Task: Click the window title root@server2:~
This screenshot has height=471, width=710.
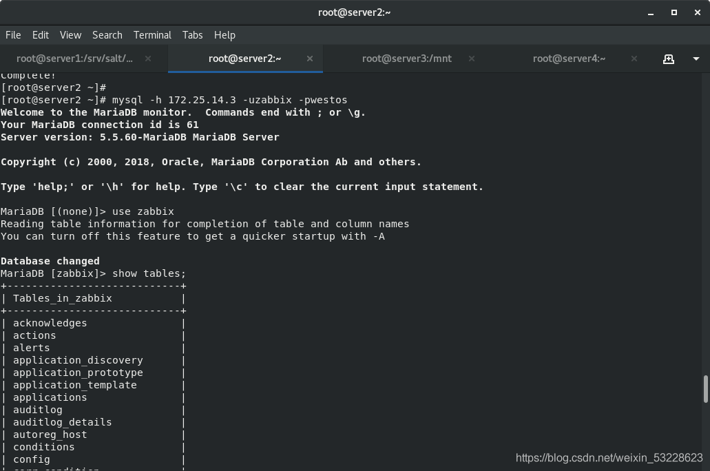Action: tap(354, 12)
